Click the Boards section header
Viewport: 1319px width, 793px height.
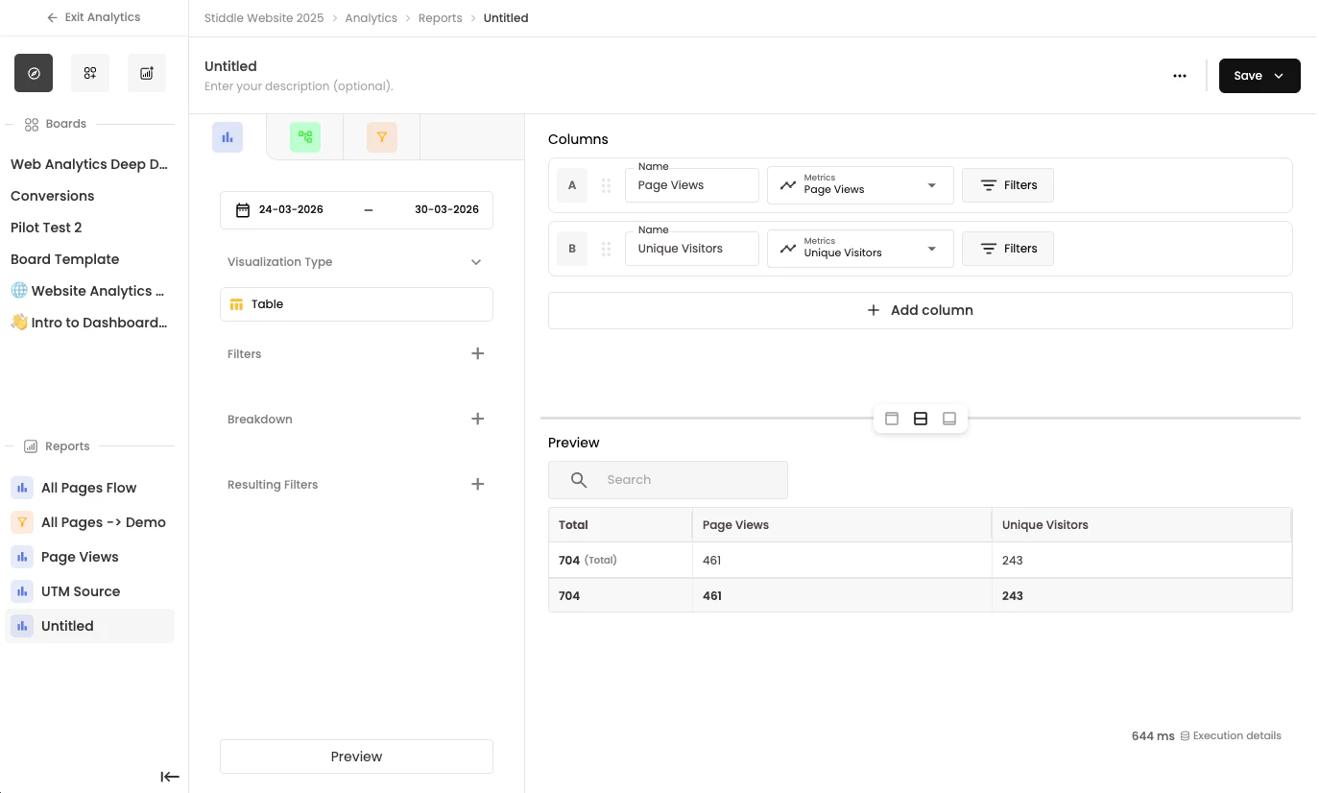click(x=56, y=124)
